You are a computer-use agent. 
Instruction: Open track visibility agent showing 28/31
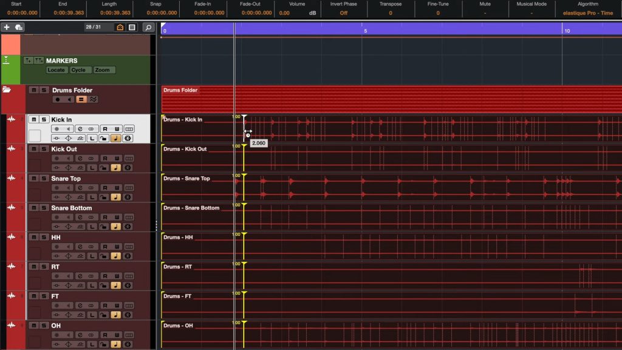point(120,27)
